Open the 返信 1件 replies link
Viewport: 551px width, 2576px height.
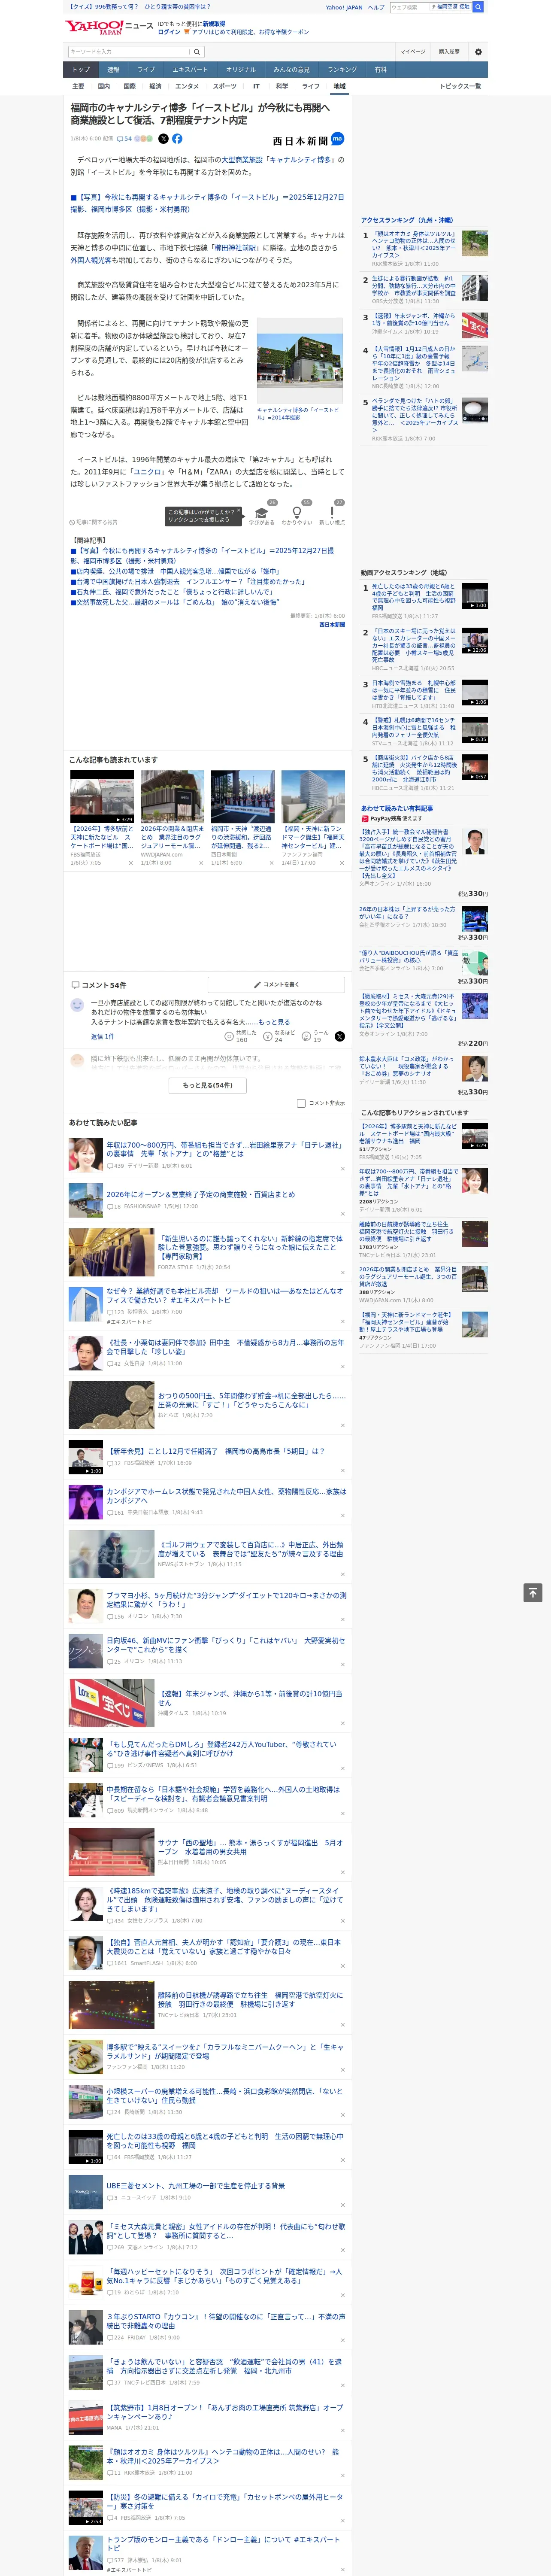pos(102,1037)
